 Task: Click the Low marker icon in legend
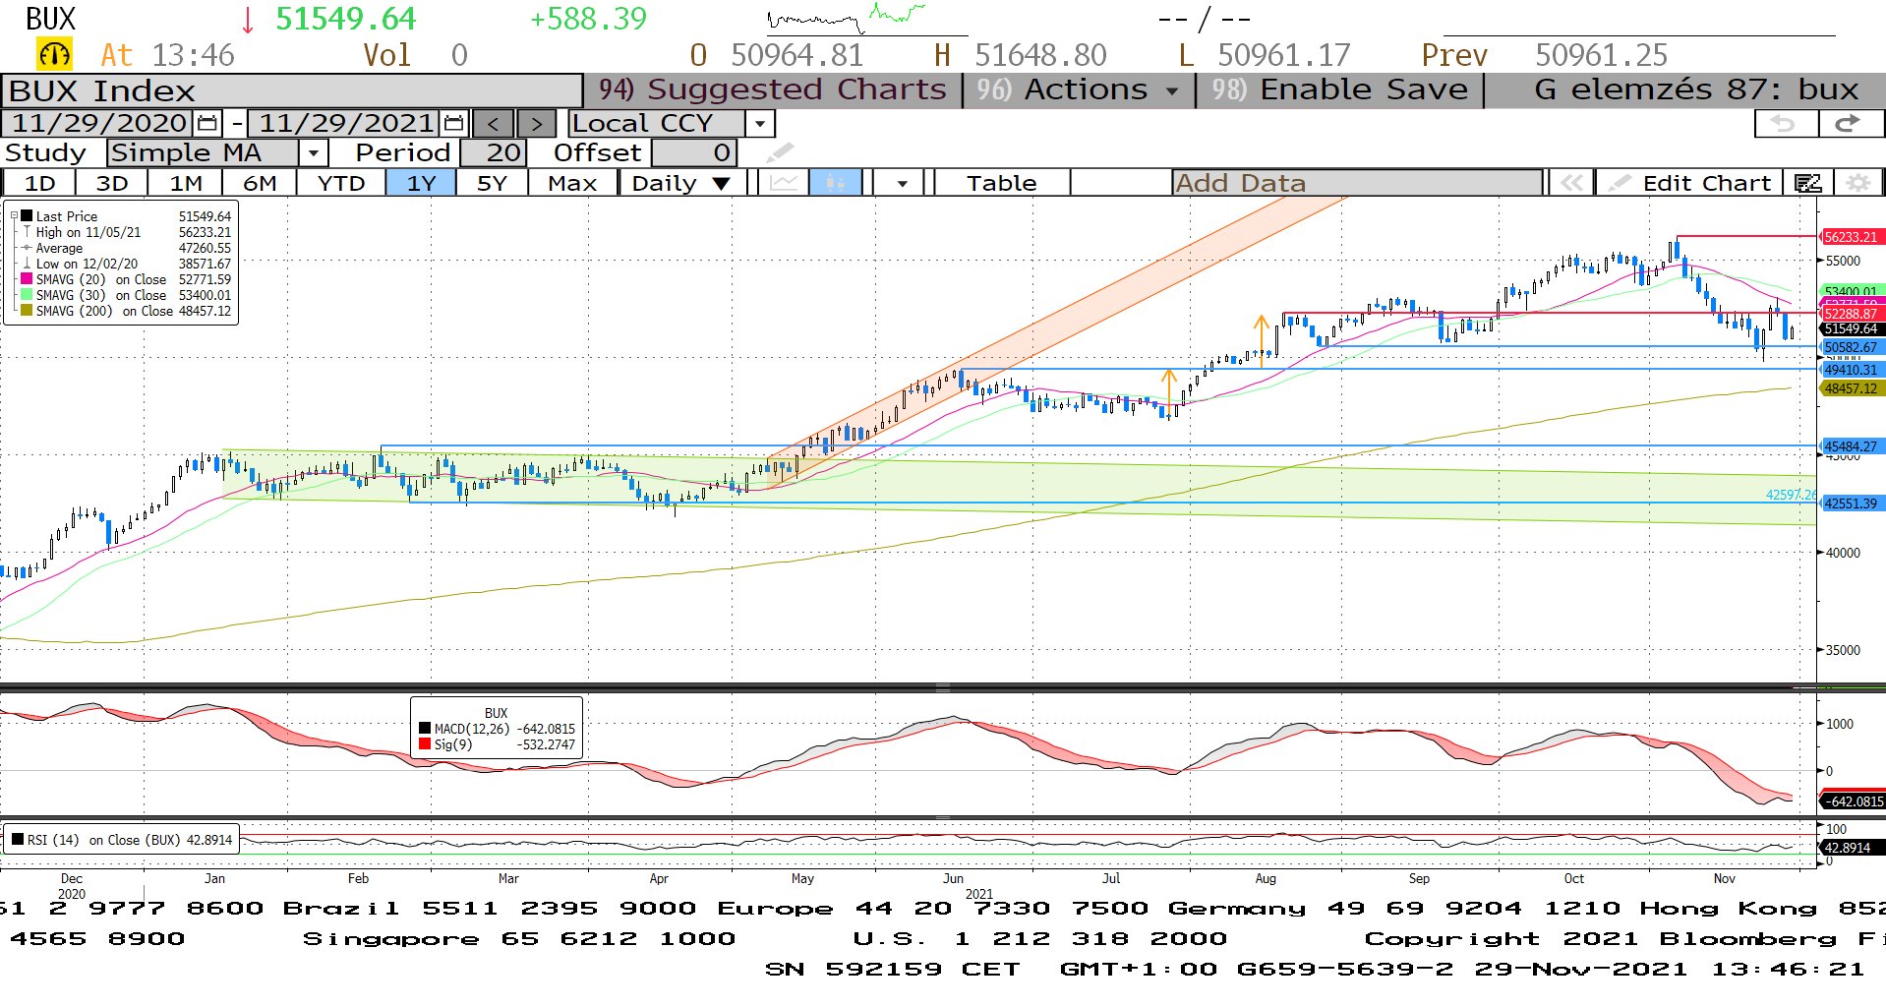tap(27, 264)
